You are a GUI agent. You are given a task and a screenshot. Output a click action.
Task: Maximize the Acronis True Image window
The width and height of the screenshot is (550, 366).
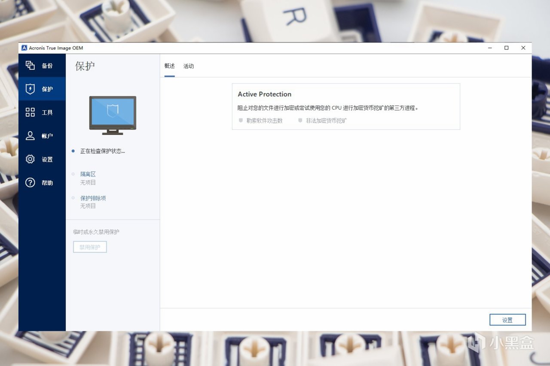click(x=507, y=48)
